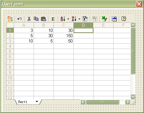Click cell A1 containing 3

[x=24, y=30]
